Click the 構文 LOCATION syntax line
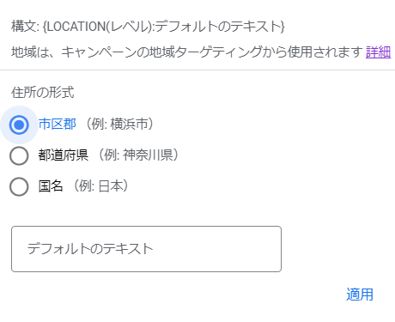Image resolution: width=395 pixels, height=322 pixels. (x=148, y=27)
